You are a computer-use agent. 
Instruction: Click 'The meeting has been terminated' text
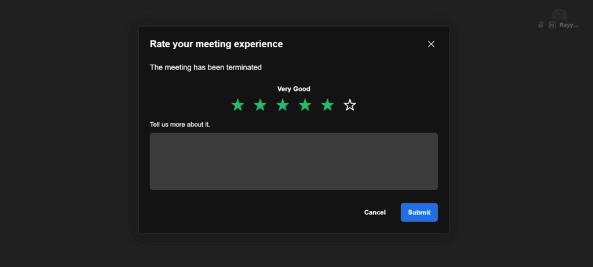pyautogui.click(x=206, y=67)
